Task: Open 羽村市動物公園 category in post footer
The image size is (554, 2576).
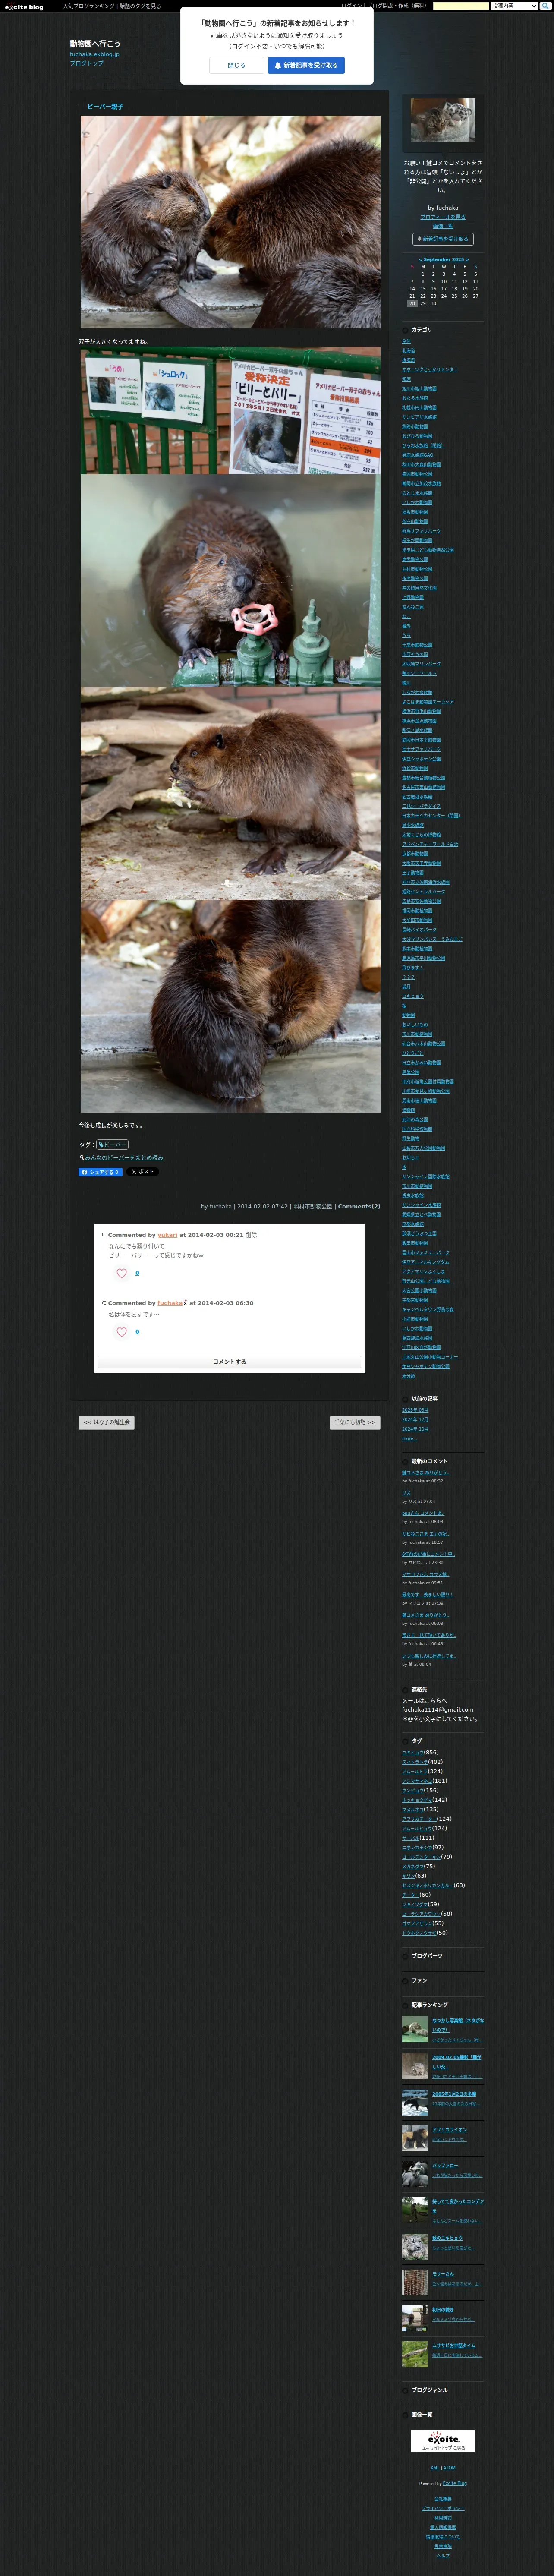Action: (x=313, y=1206)
